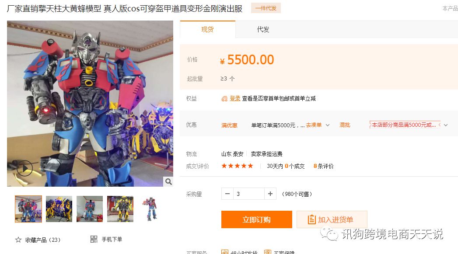Click the star icon to favorite product
This screenshot has height=254, width=458.
18,240
